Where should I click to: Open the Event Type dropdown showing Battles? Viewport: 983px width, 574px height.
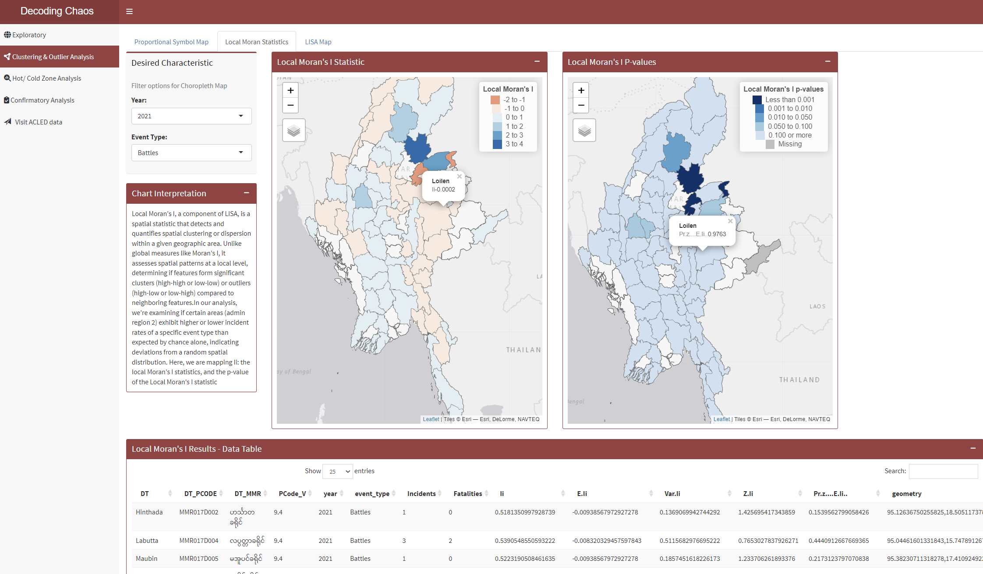(191, 152)
